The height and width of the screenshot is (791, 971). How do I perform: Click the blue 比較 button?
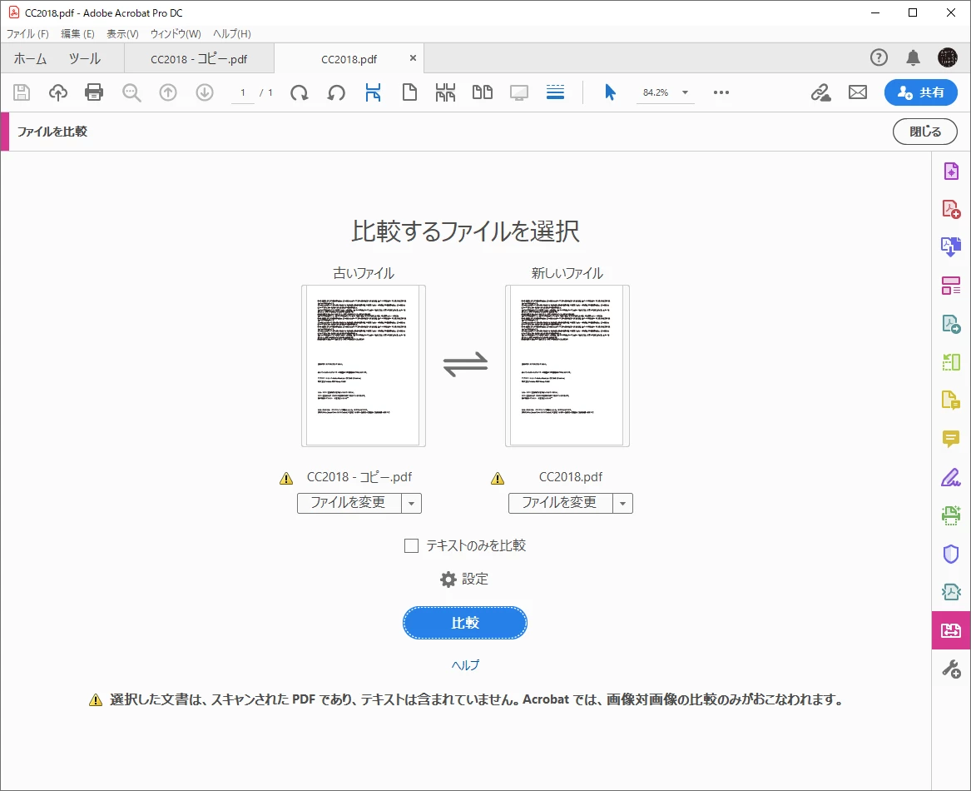tap(465, 623)
